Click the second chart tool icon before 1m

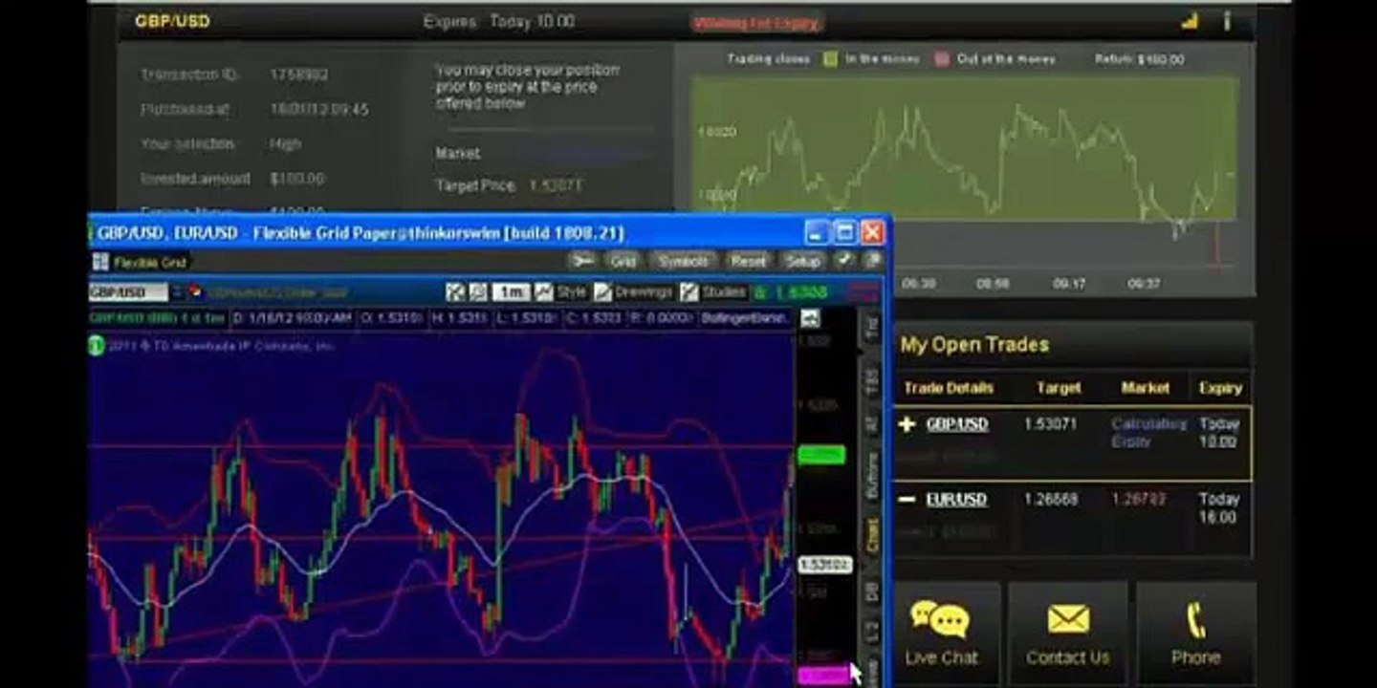coord(478,291)
